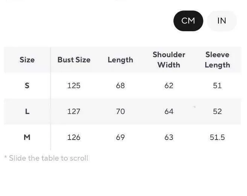Click sleeve length value 51.5

tap(217, 137)
